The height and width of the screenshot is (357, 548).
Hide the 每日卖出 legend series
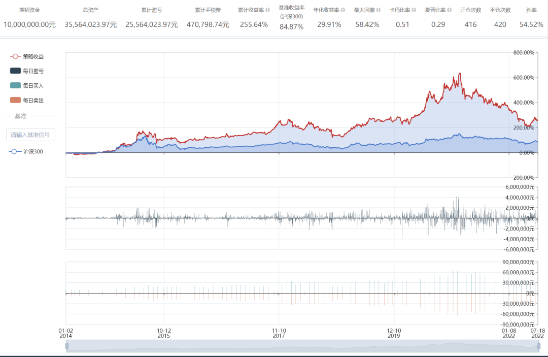27,101
